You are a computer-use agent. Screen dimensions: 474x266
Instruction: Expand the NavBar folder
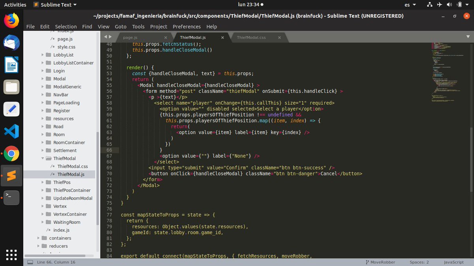pos(43,95)
